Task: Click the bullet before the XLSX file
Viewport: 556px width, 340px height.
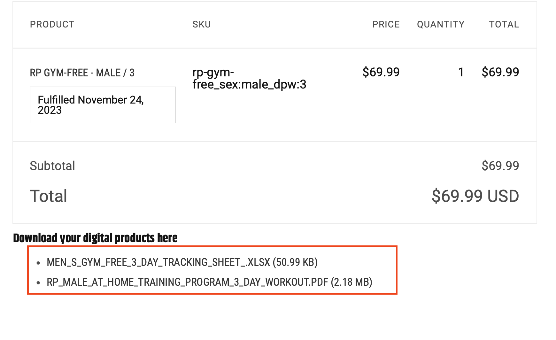Action: point(38,263)
